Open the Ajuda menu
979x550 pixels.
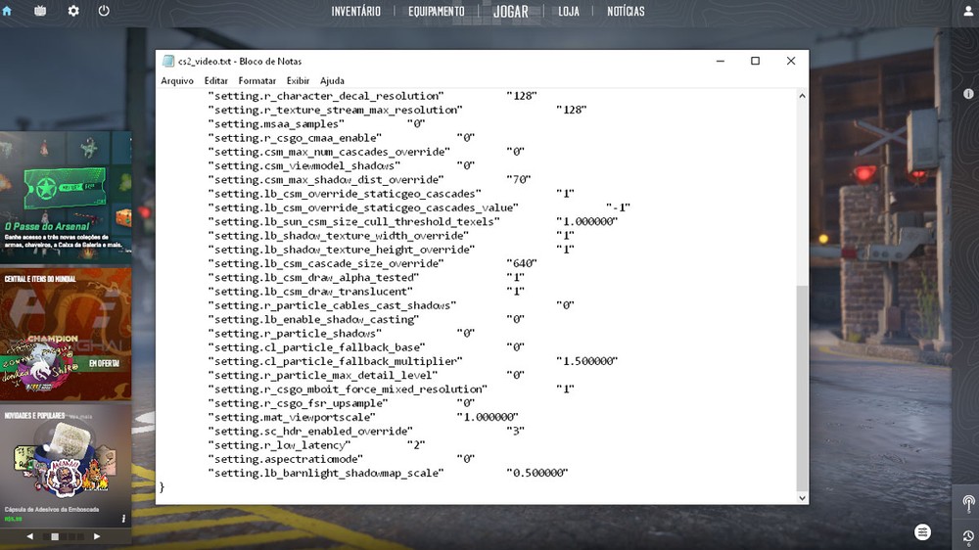click(332, 80)
